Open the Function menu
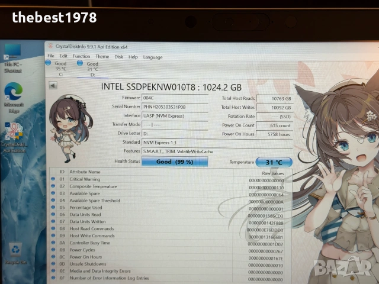 (82, 56)
